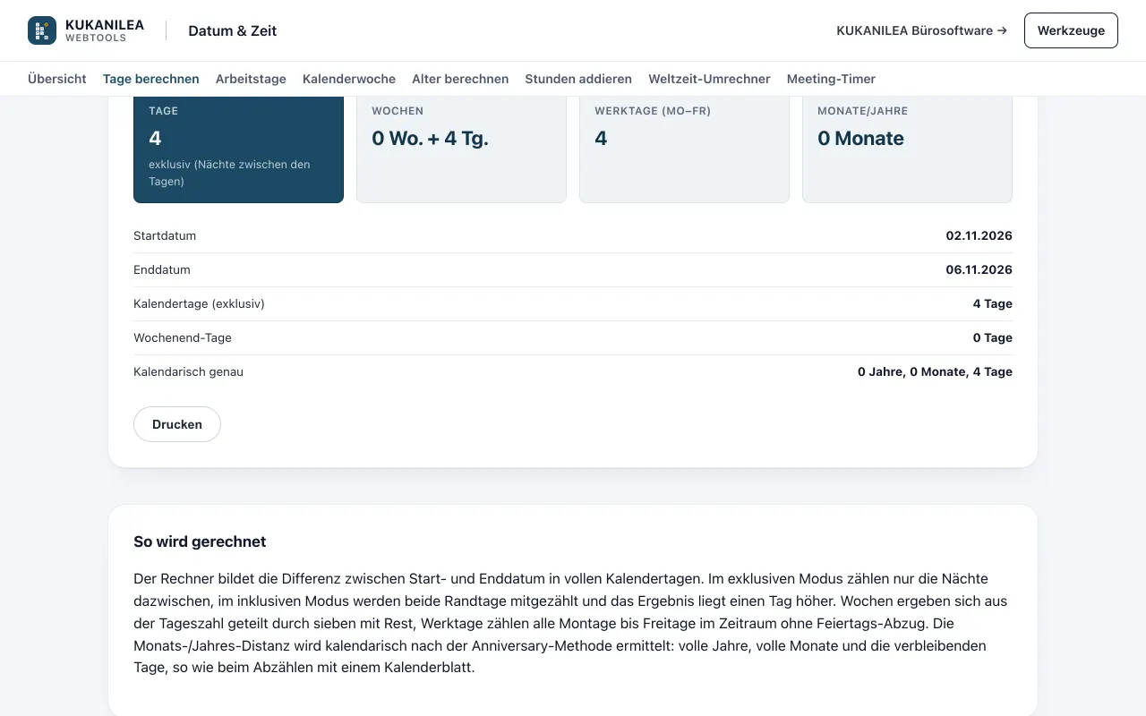
Task: Click the Kalendertage (exklusiv) label
Action: coord(199,304)
